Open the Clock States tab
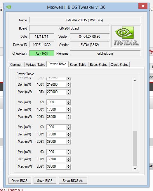153x191 pixels. pos(119,65)
